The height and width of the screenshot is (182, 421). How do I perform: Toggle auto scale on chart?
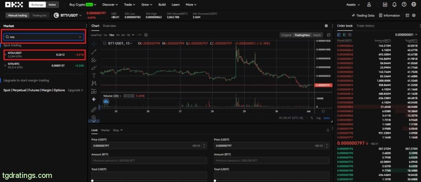[326, 118]
